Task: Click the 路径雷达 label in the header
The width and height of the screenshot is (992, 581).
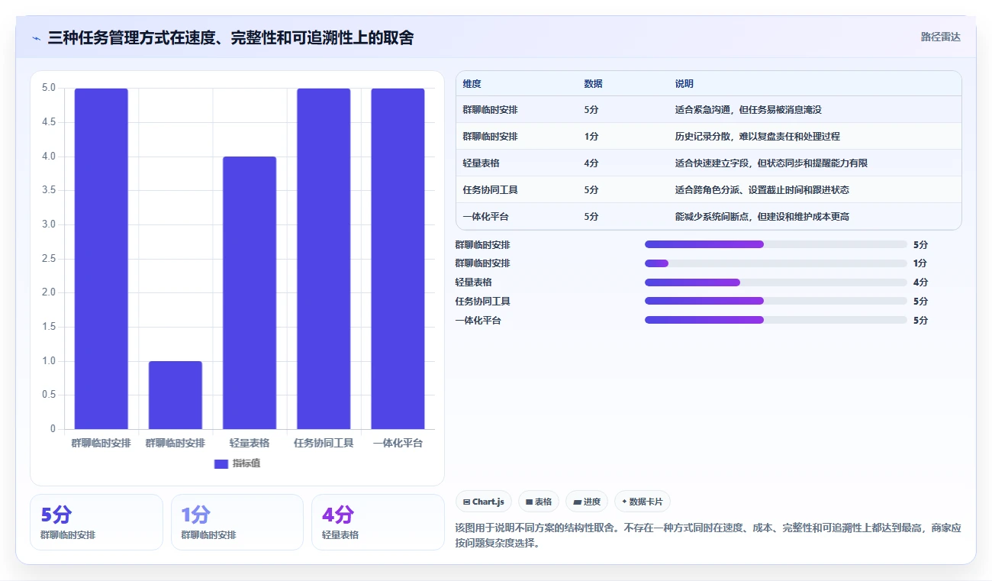Action: tap(940, 37)
